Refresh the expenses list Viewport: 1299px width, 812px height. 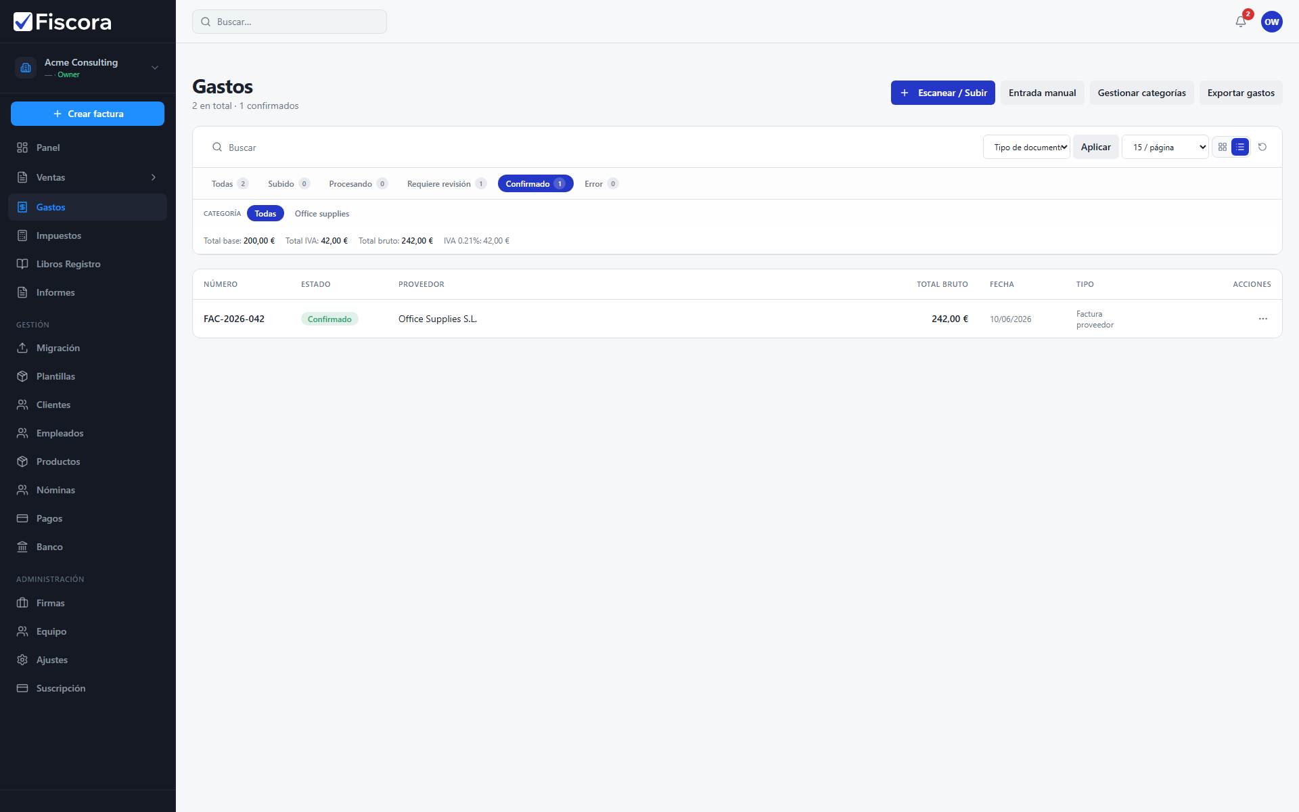coord(1262,147)
